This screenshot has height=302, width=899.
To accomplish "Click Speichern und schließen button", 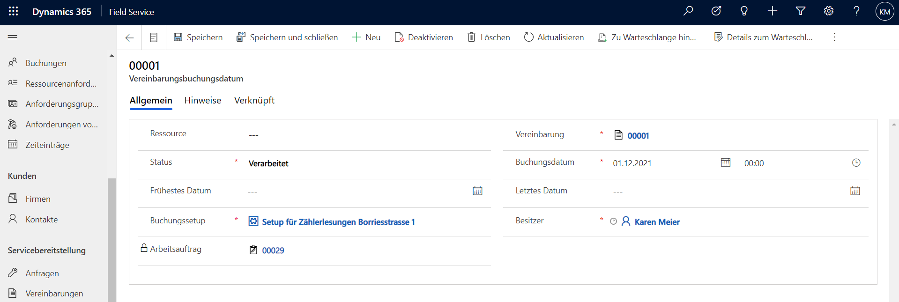I will (287, 37).
